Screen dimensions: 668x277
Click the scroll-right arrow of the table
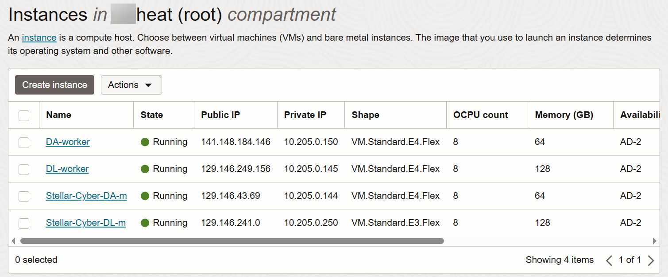click(654, 241)
